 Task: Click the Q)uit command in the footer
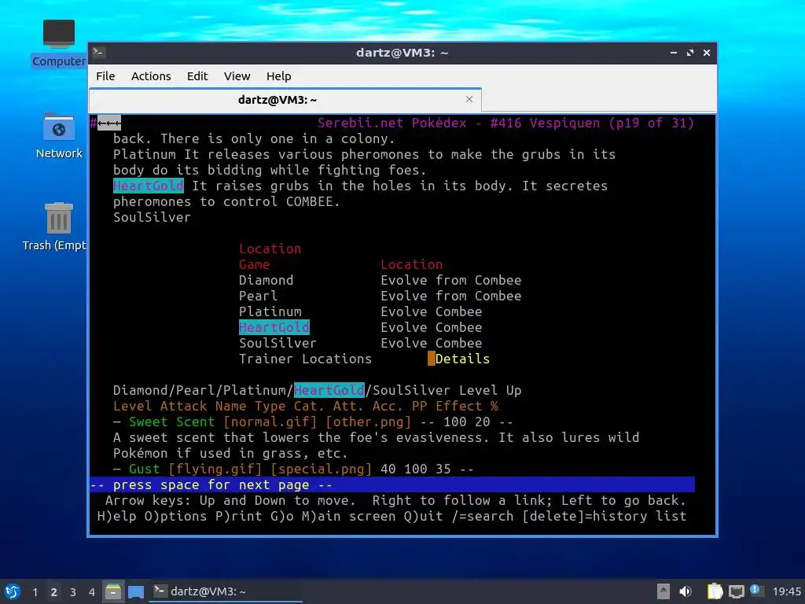click(423, 516)
